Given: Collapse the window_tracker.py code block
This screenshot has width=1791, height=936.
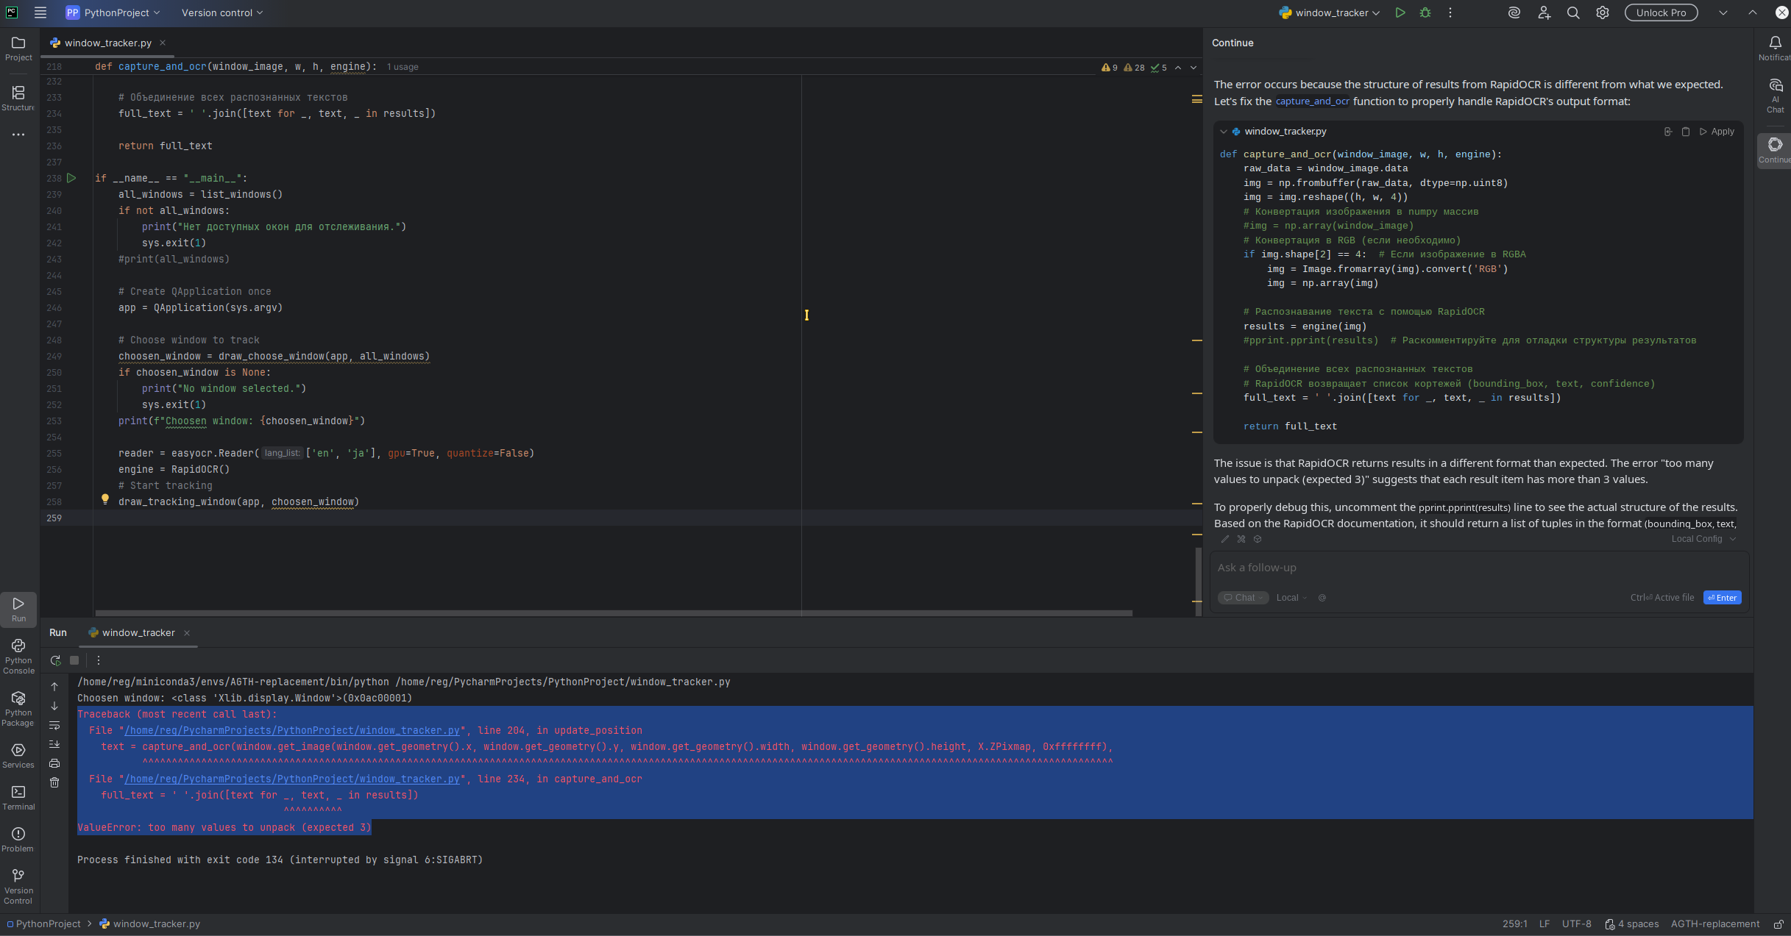Looking at the screenshot, I should pos(1224,132).
